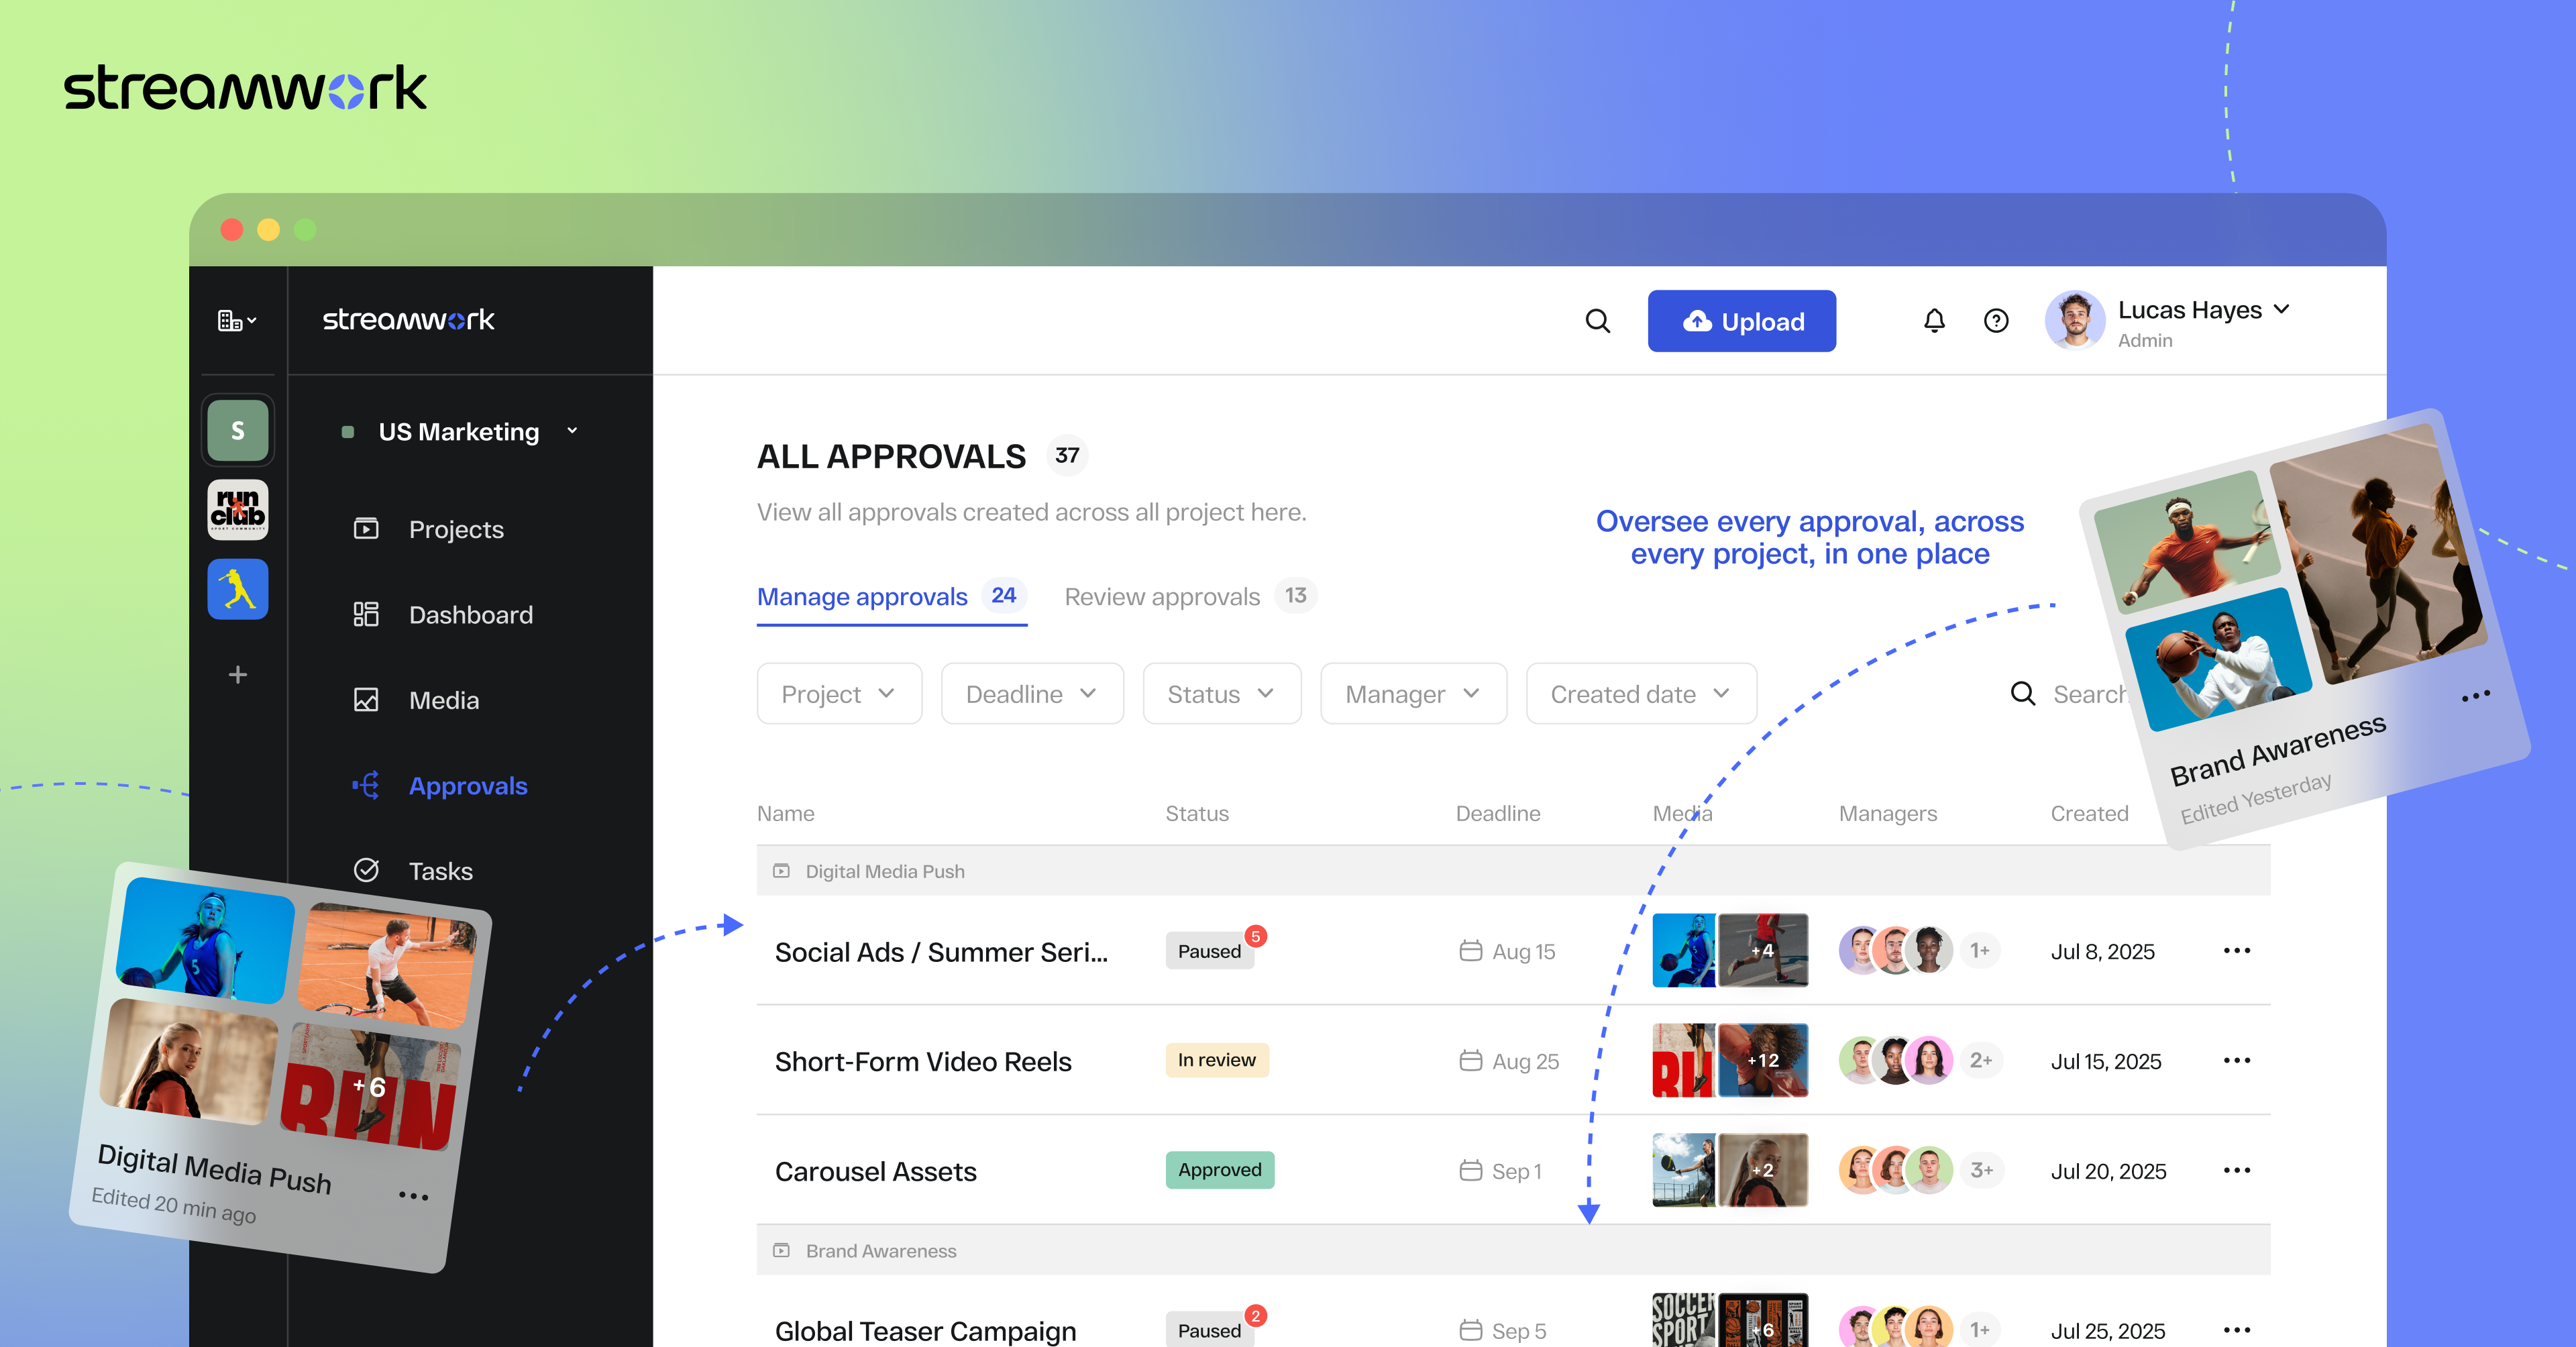Expand the US Marketing workspace selector
The image size is (2576, 1347).
(460, 432)
